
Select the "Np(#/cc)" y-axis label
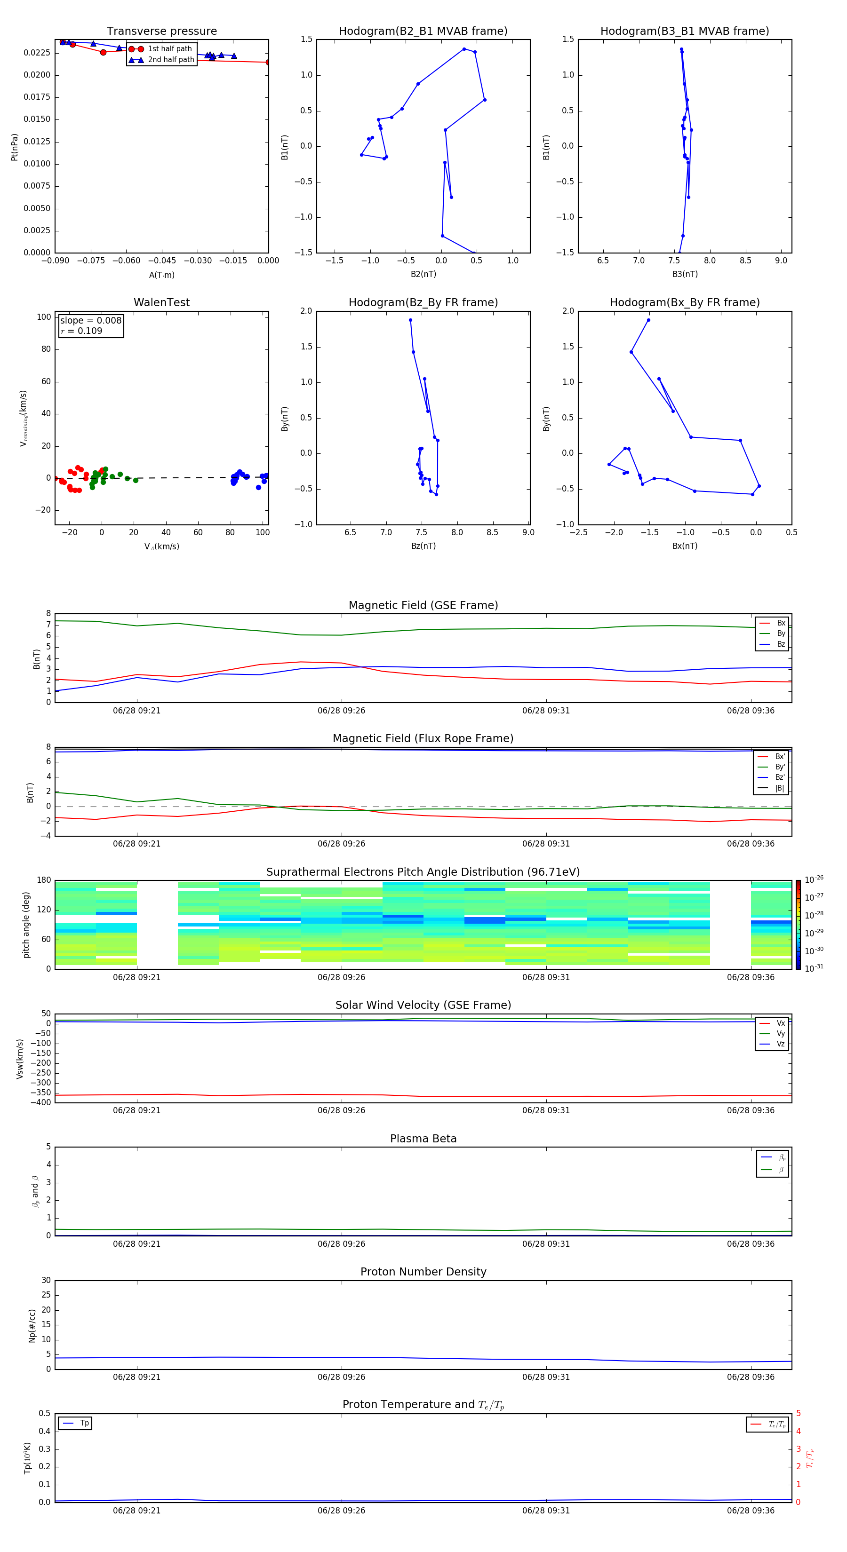point(32,1325)
